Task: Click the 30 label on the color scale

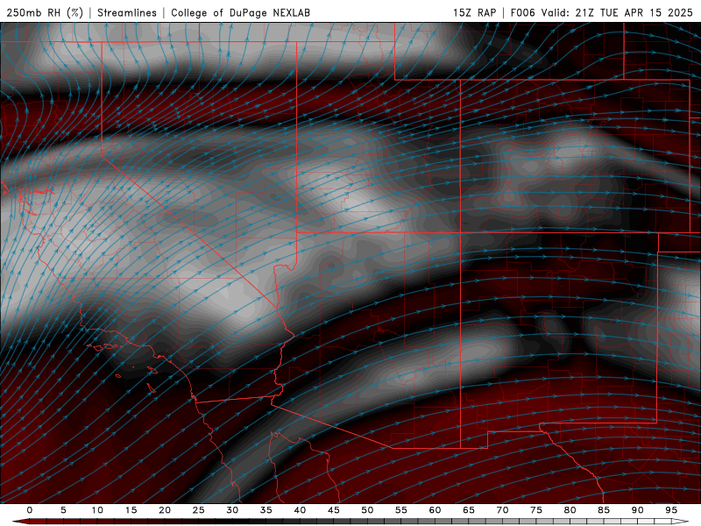Action: (x=232, y=510)
